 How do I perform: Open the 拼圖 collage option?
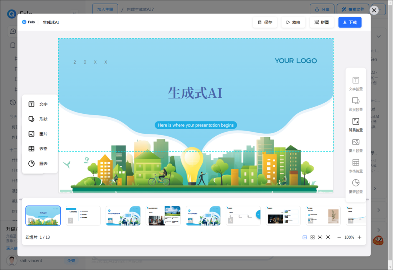(x=322, y=22)
